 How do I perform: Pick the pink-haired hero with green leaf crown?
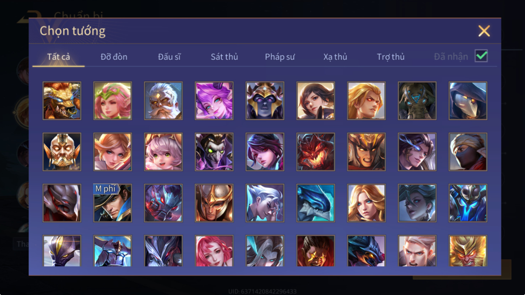point(113,101)
